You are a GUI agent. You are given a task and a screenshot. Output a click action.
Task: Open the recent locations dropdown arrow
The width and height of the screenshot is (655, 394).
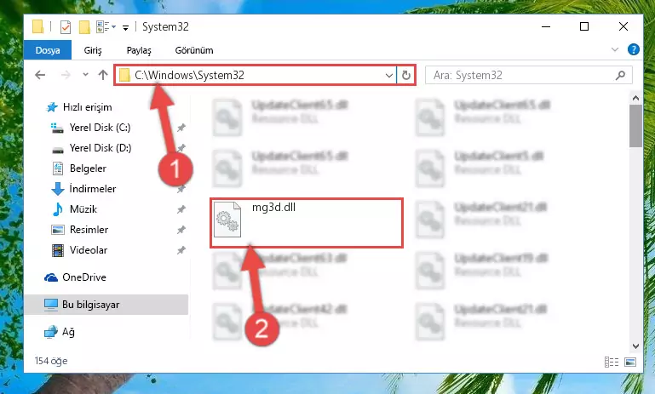[85, 75]
